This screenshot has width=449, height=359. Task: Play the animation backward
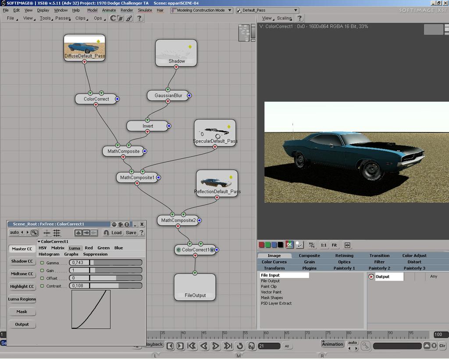pos(204,346)
